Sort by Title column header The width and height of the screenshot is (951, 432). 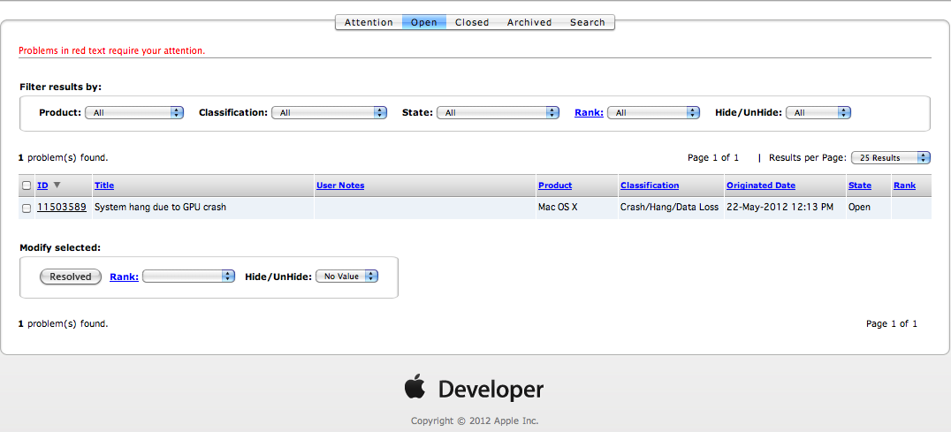[x=104, y=186]
